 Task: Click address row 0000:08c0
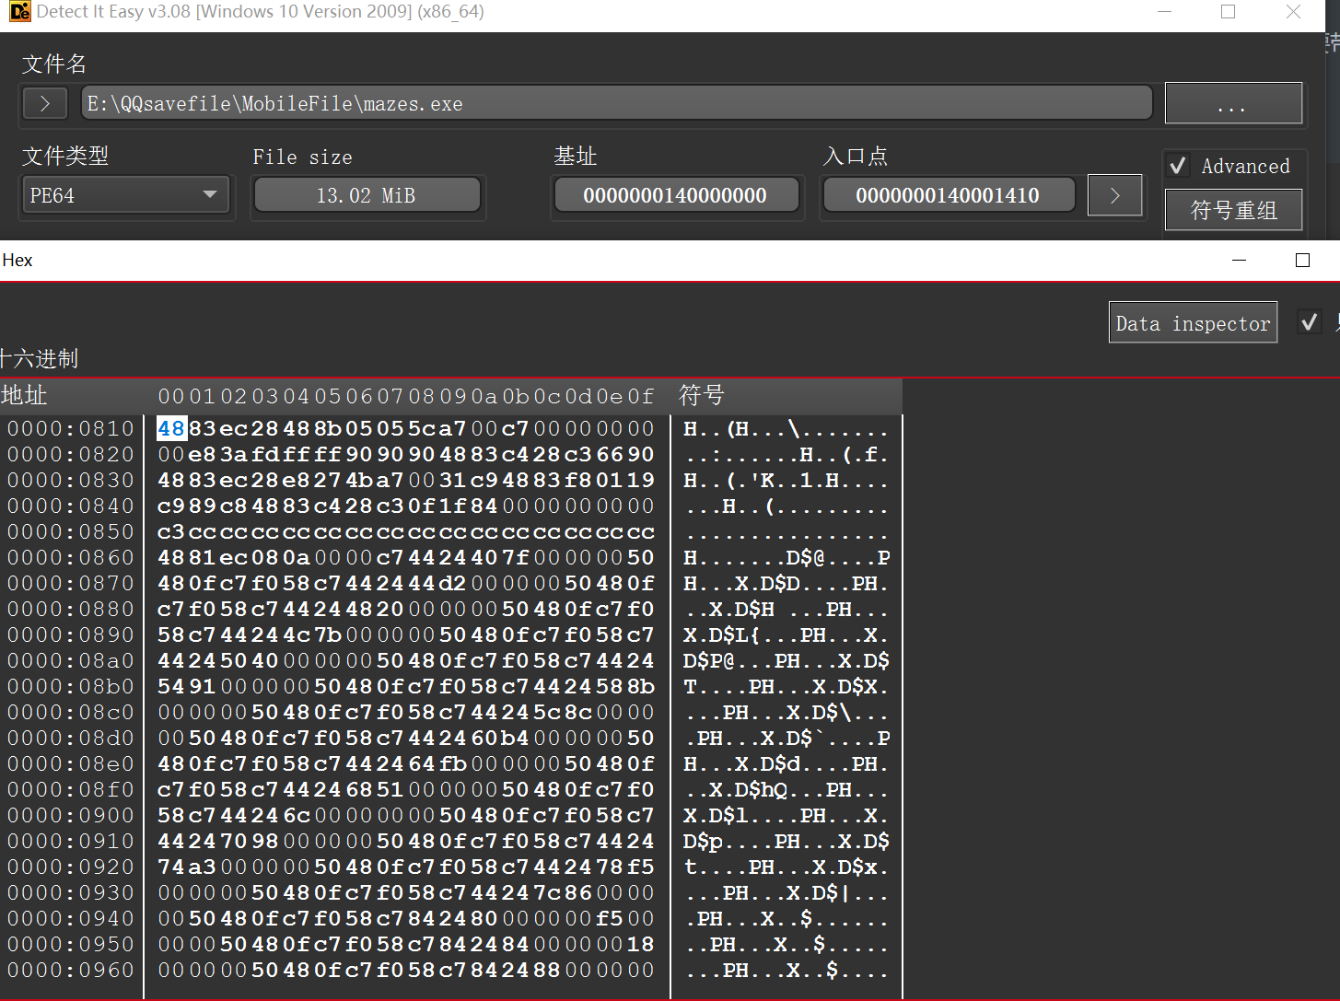click(x=71, y=712)
